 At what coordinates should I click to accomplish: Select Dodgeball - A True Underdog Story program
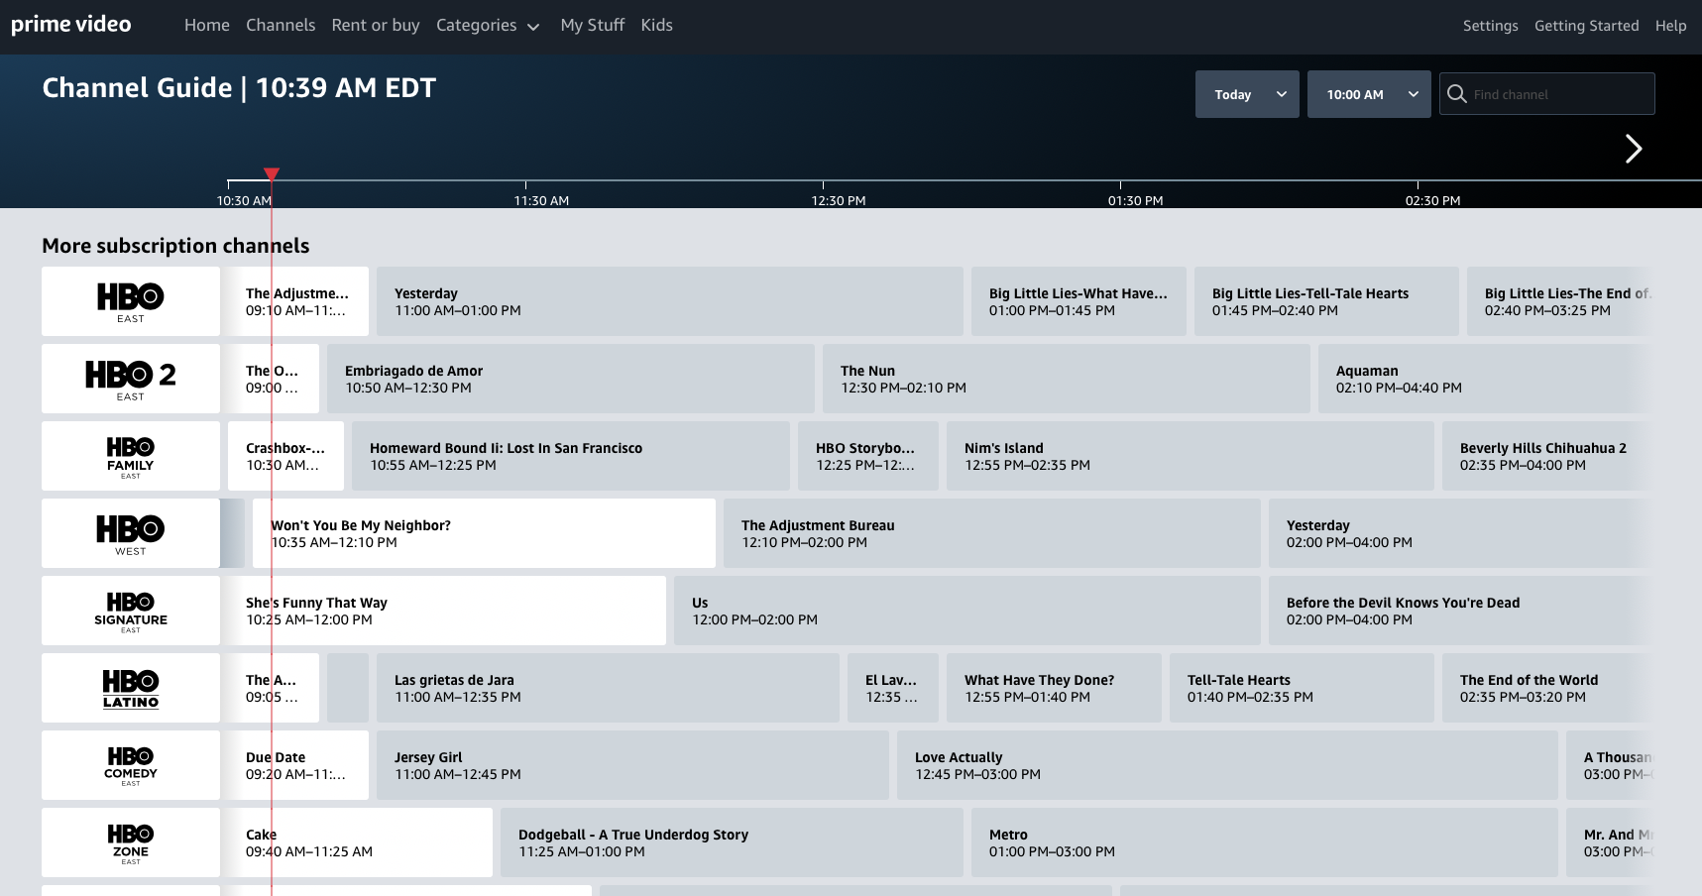pyautogui.click(x=732, y=842)
